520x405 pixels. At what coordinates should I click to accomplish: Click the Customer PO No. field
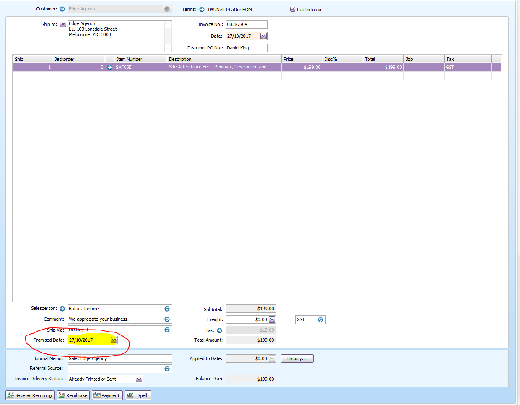(x=246, y=48)
